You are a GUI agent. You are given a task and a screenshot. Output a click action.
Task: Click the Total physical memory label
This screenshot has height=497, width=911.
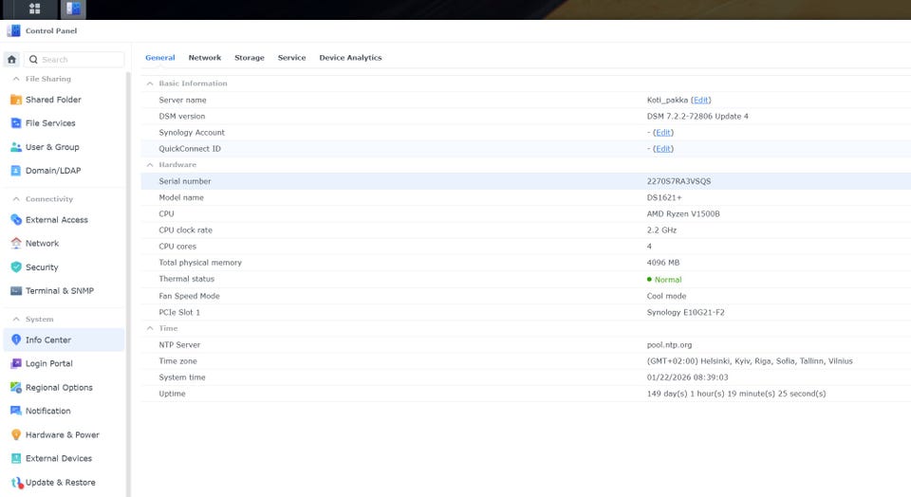(x=200, y=263)
